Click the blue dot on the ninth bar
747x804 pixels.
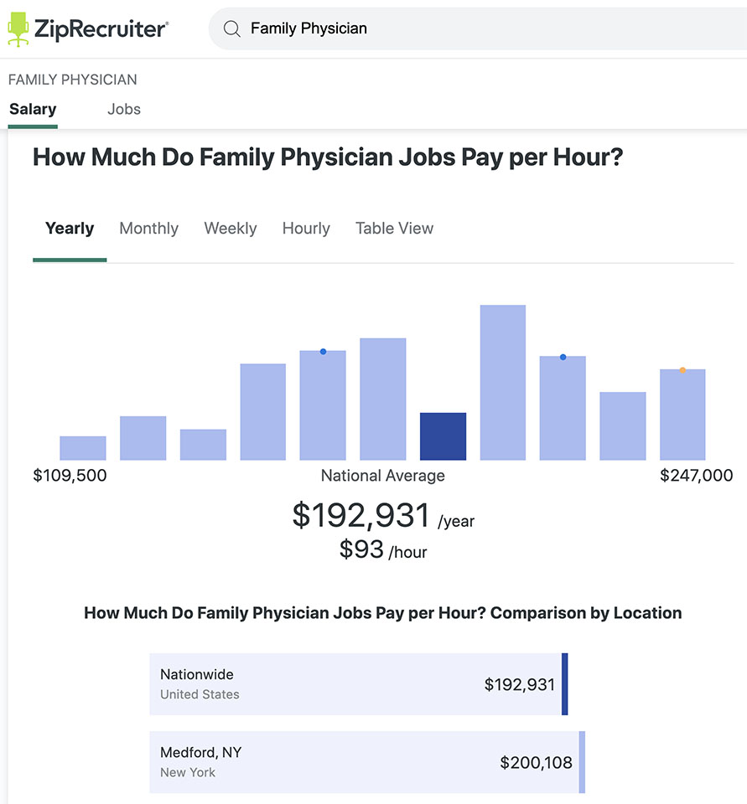coord(563,357)
